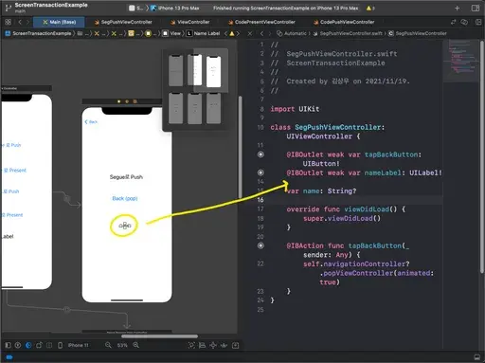485x363 pixels.
Task: Click the first yellow scene dock icon
Action: (x=118, y=101)
